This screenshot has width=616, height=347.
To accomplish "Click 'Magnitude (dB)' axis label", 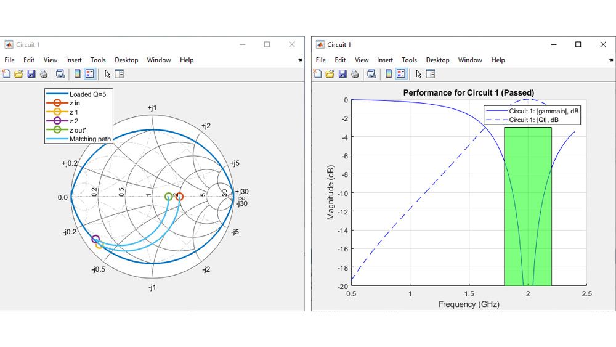I will [x=330, y=192].
